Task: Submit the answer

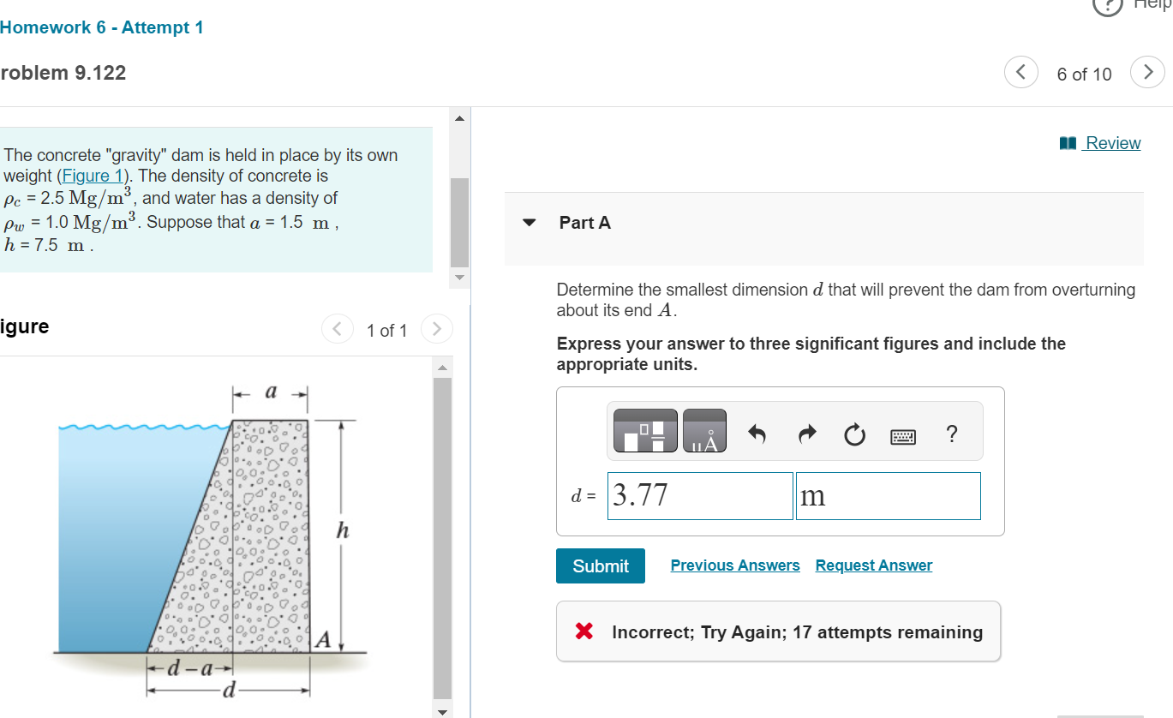Action: point(600,565)
